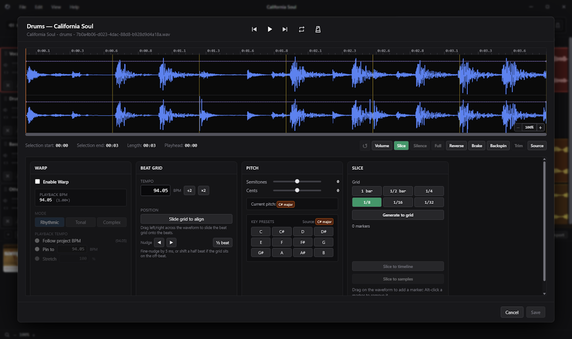The height and width of the screenshot is (339, 572).
Task: Click Slice to samples
Action: [398, 279]
